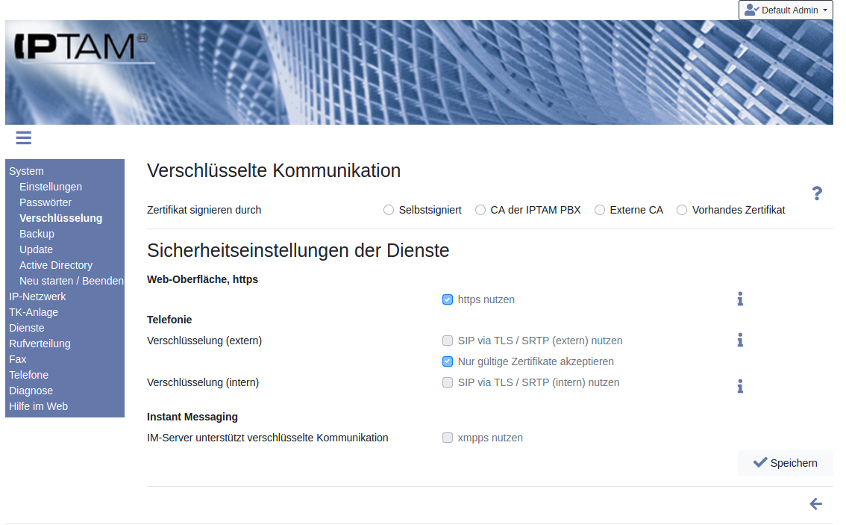This screenshot has width=846, height=525.
Task: Select the Selbstsigniert radio option
Action: (389, 210)
